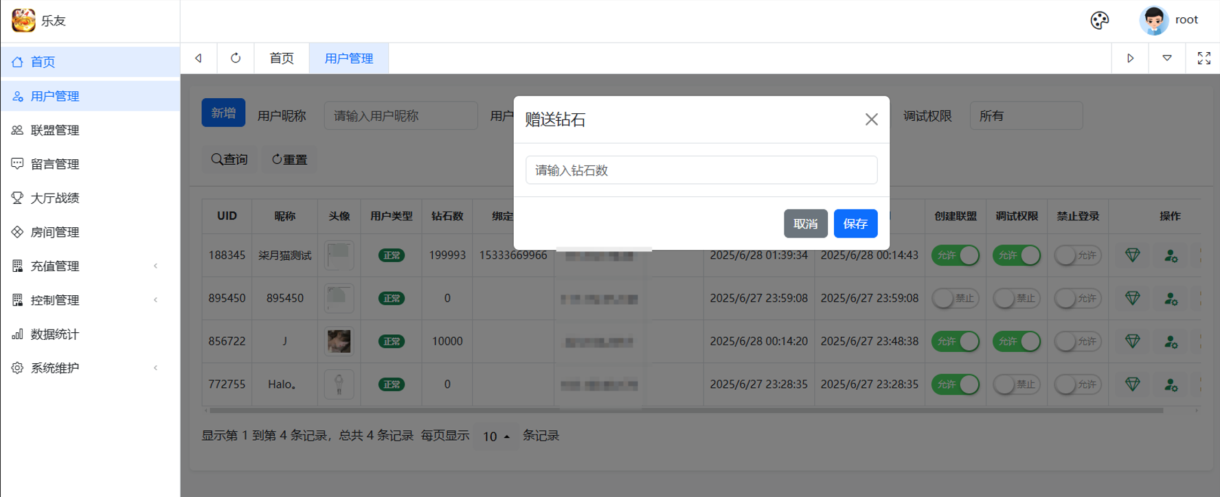1220x497 pixels.
Task: Click the 请输入钻石数 input field
Action: point(701,170)
